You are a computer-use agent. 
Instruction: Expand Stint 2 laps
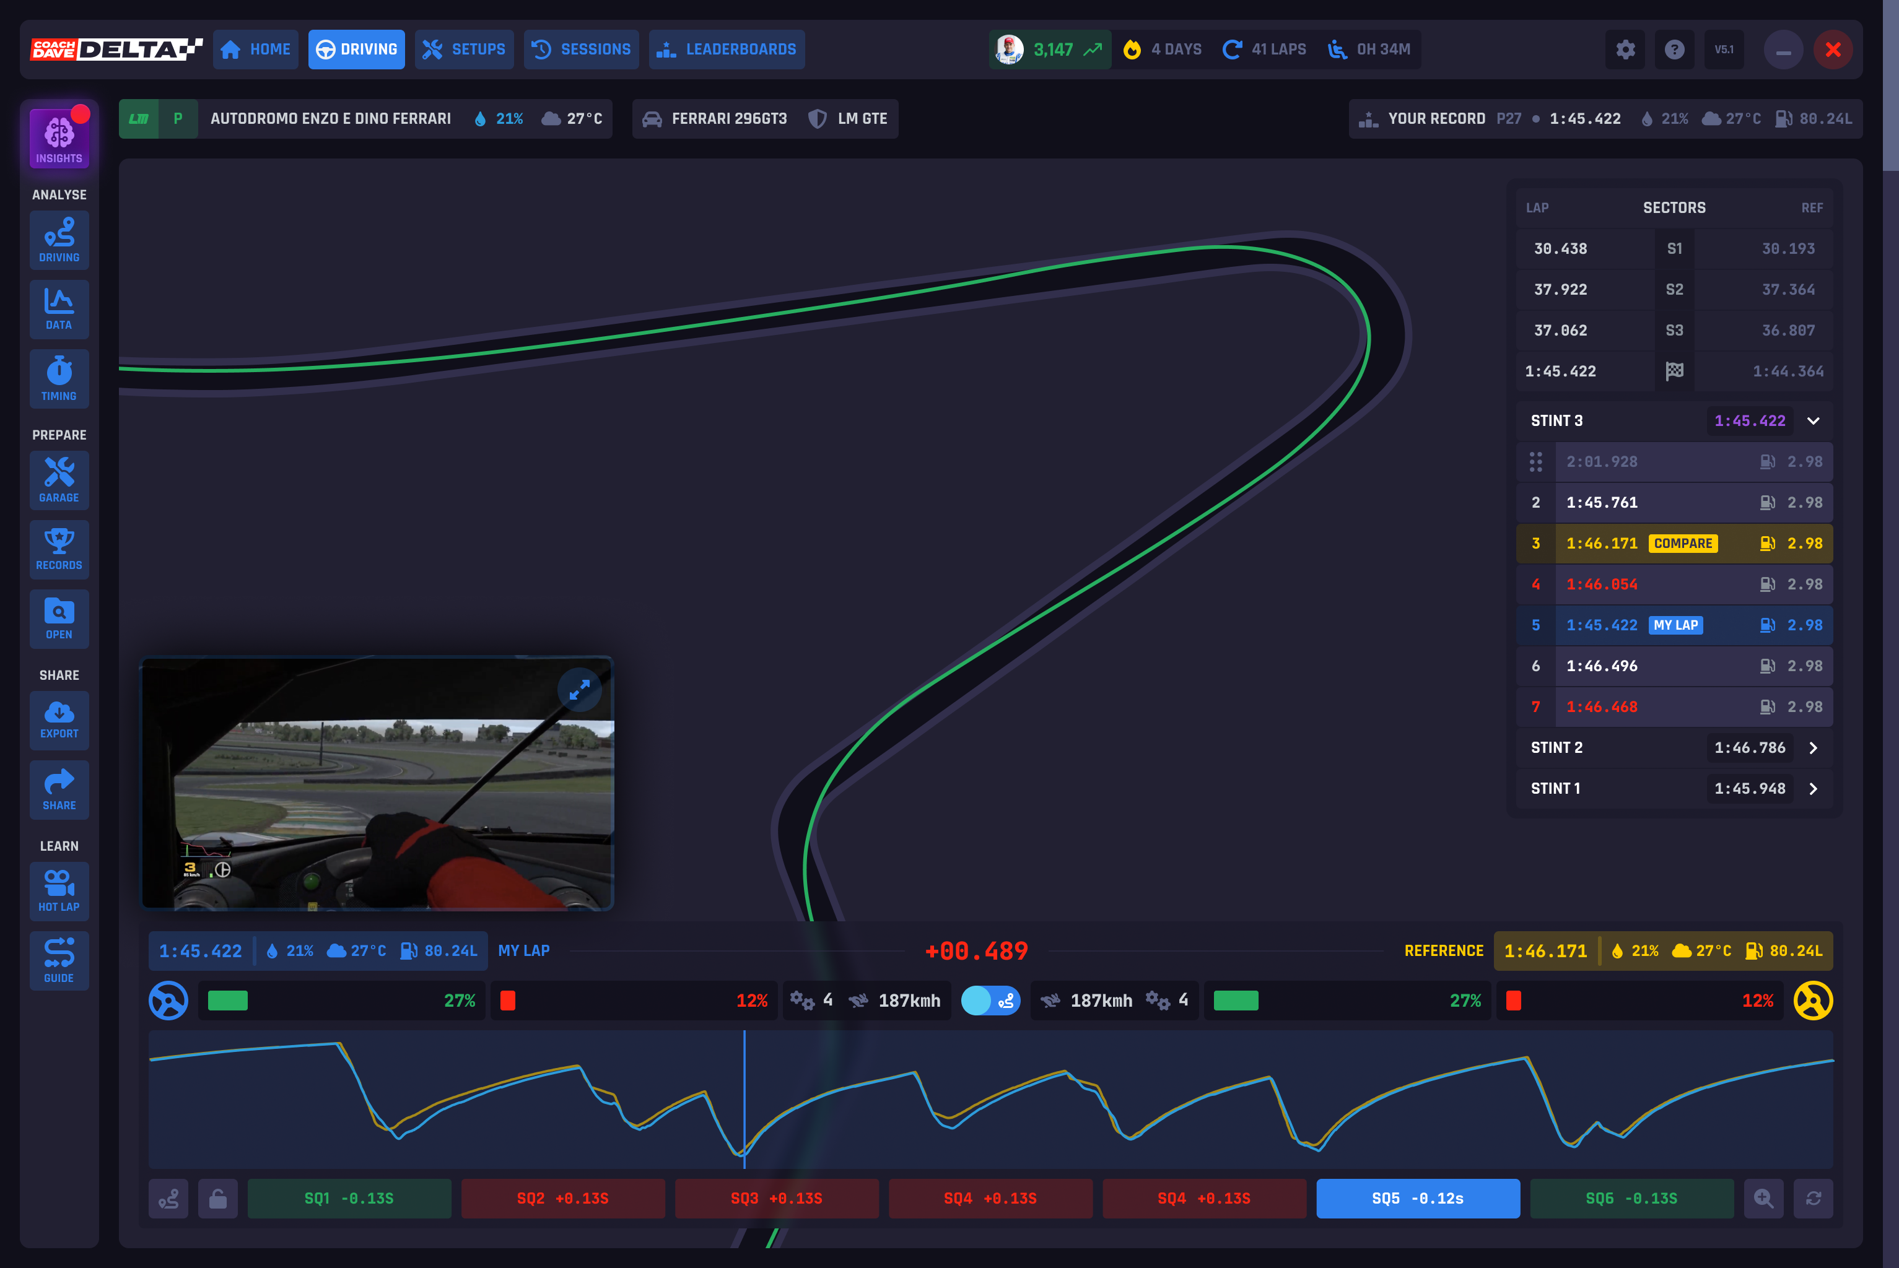click(1814, 747)
